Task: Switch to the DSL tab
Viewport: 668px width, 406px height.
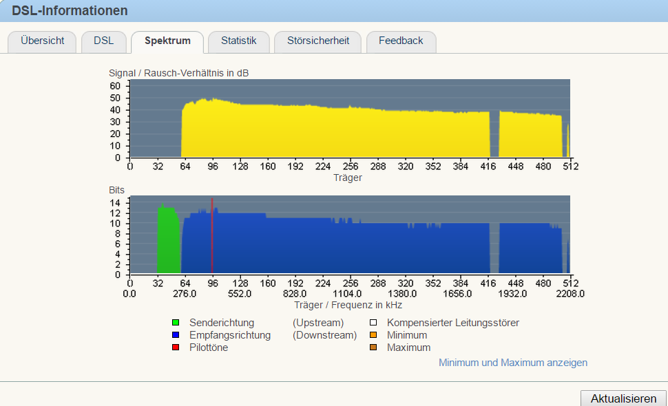Action: pos(103,41)
